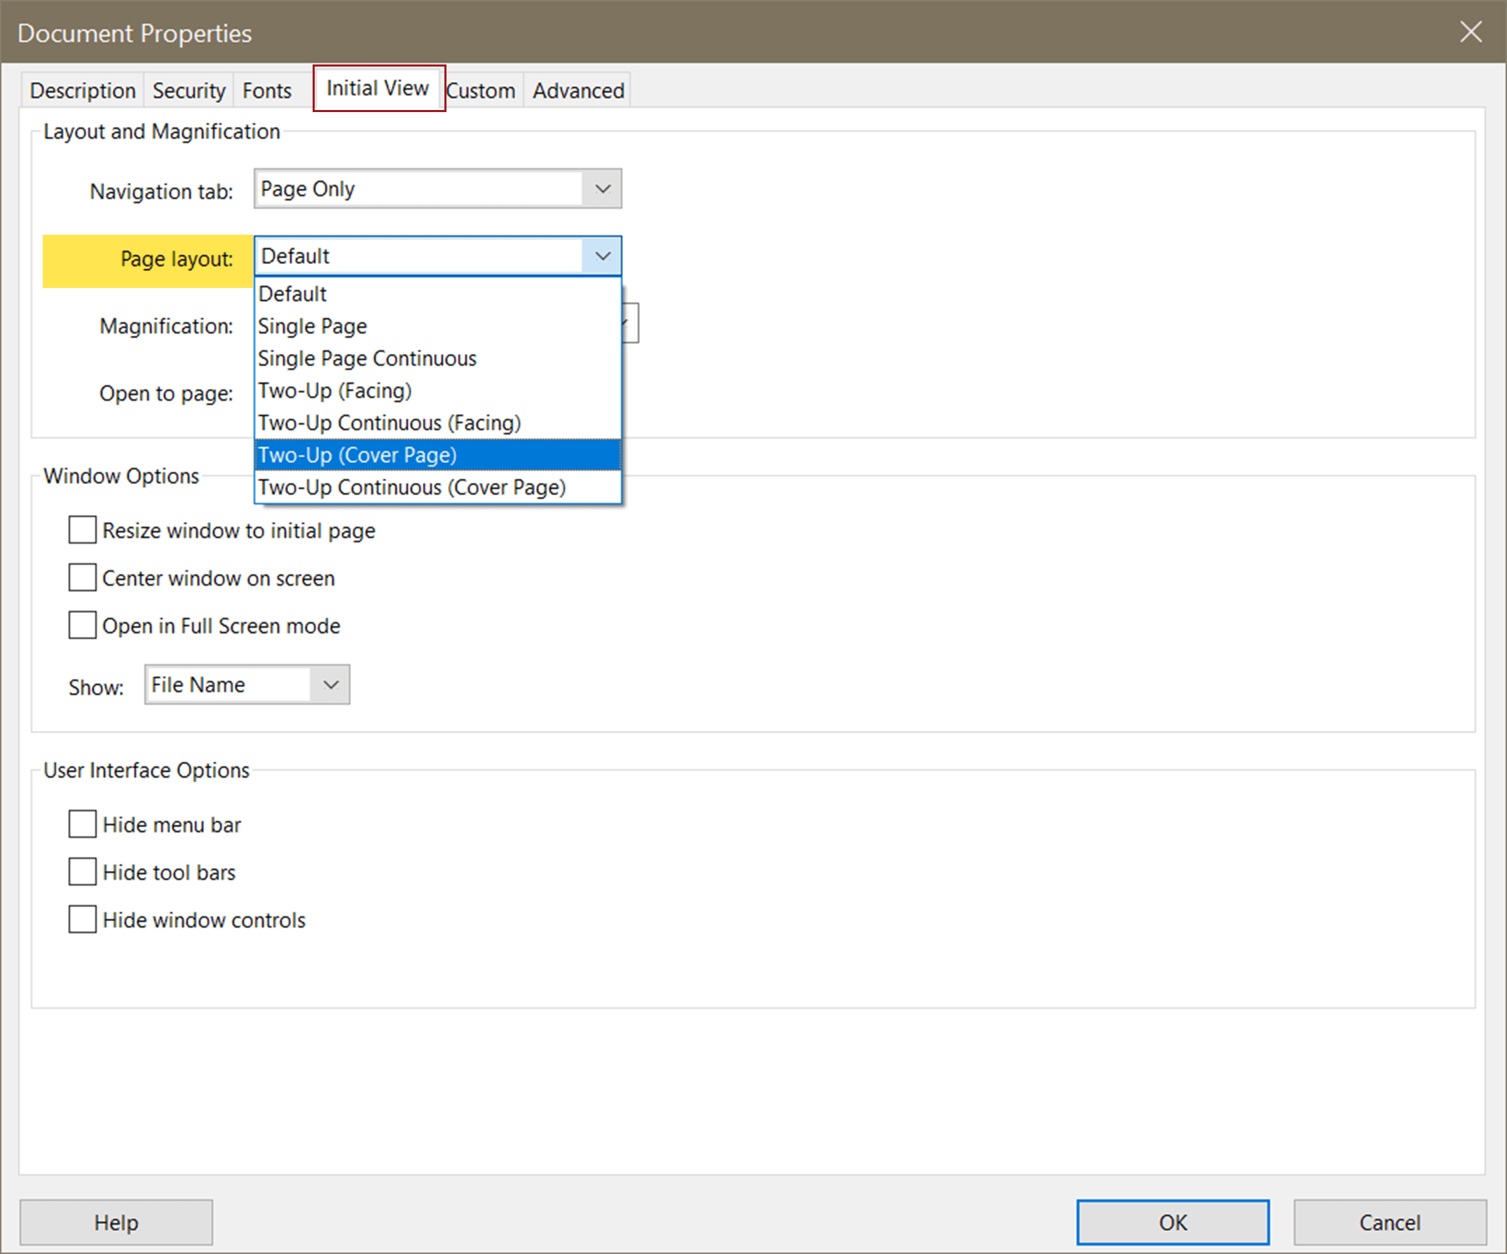Enable Open in Full Screen mode
The image size is (1507, 1254).
82,625
